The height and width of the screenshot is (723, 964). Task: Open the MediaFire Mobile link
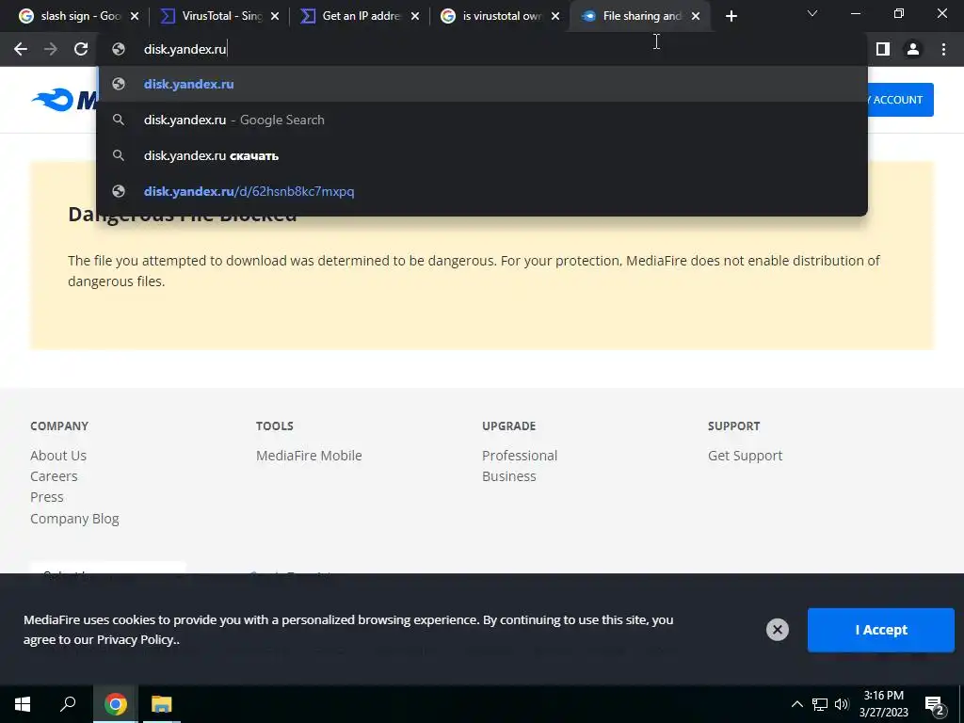pos(309,456)
